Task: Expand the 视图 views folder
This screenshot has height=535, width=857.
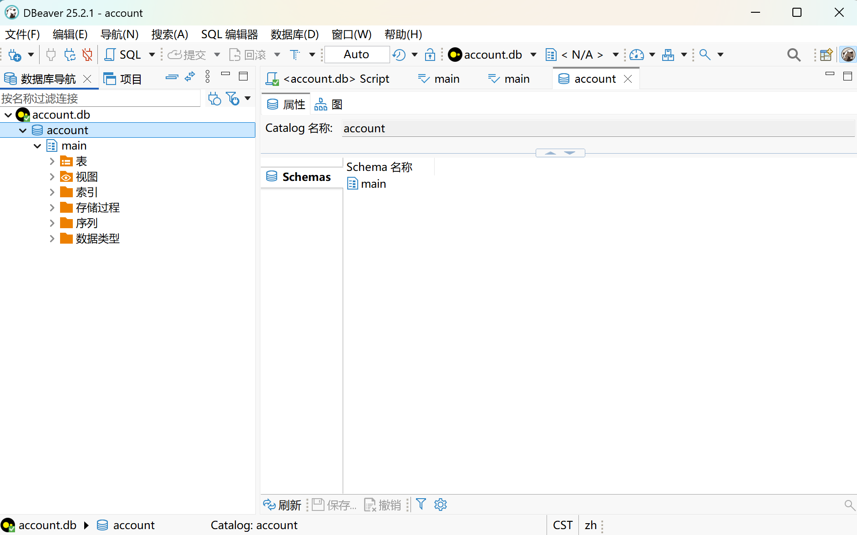Action: (52, 177)
